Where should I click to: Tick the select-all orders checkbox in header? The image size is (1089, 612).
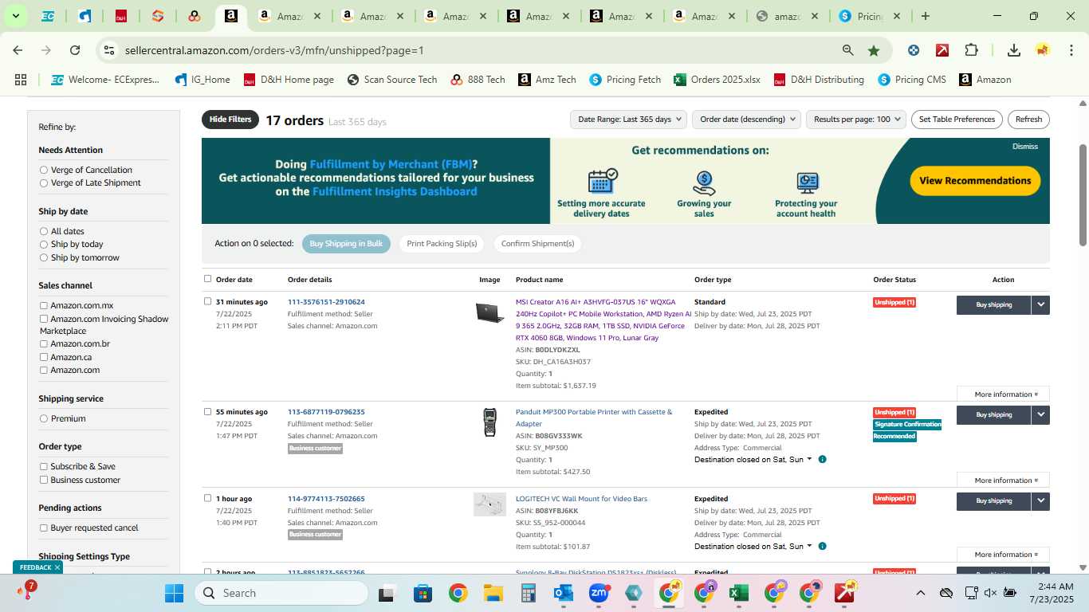(208, 279)
